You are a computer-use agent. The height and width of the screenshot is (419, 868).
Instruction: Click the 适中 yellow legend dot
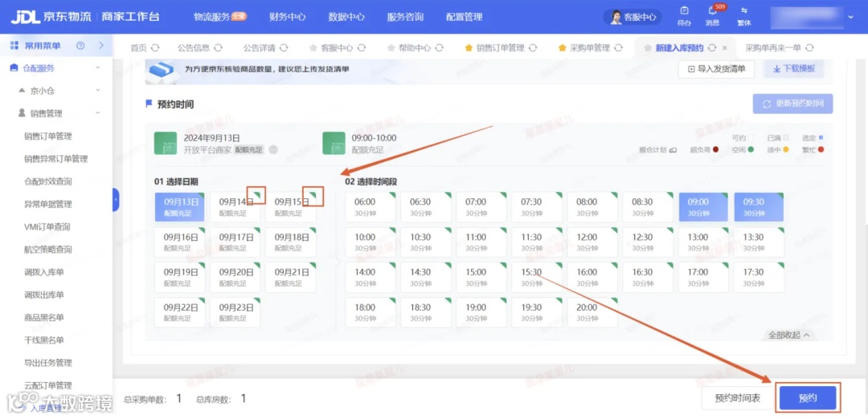785,150
